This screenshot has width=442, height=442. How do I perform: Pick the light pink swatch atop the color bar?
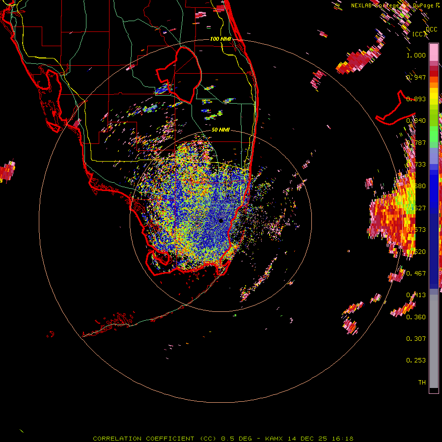[x=434, y=53]
